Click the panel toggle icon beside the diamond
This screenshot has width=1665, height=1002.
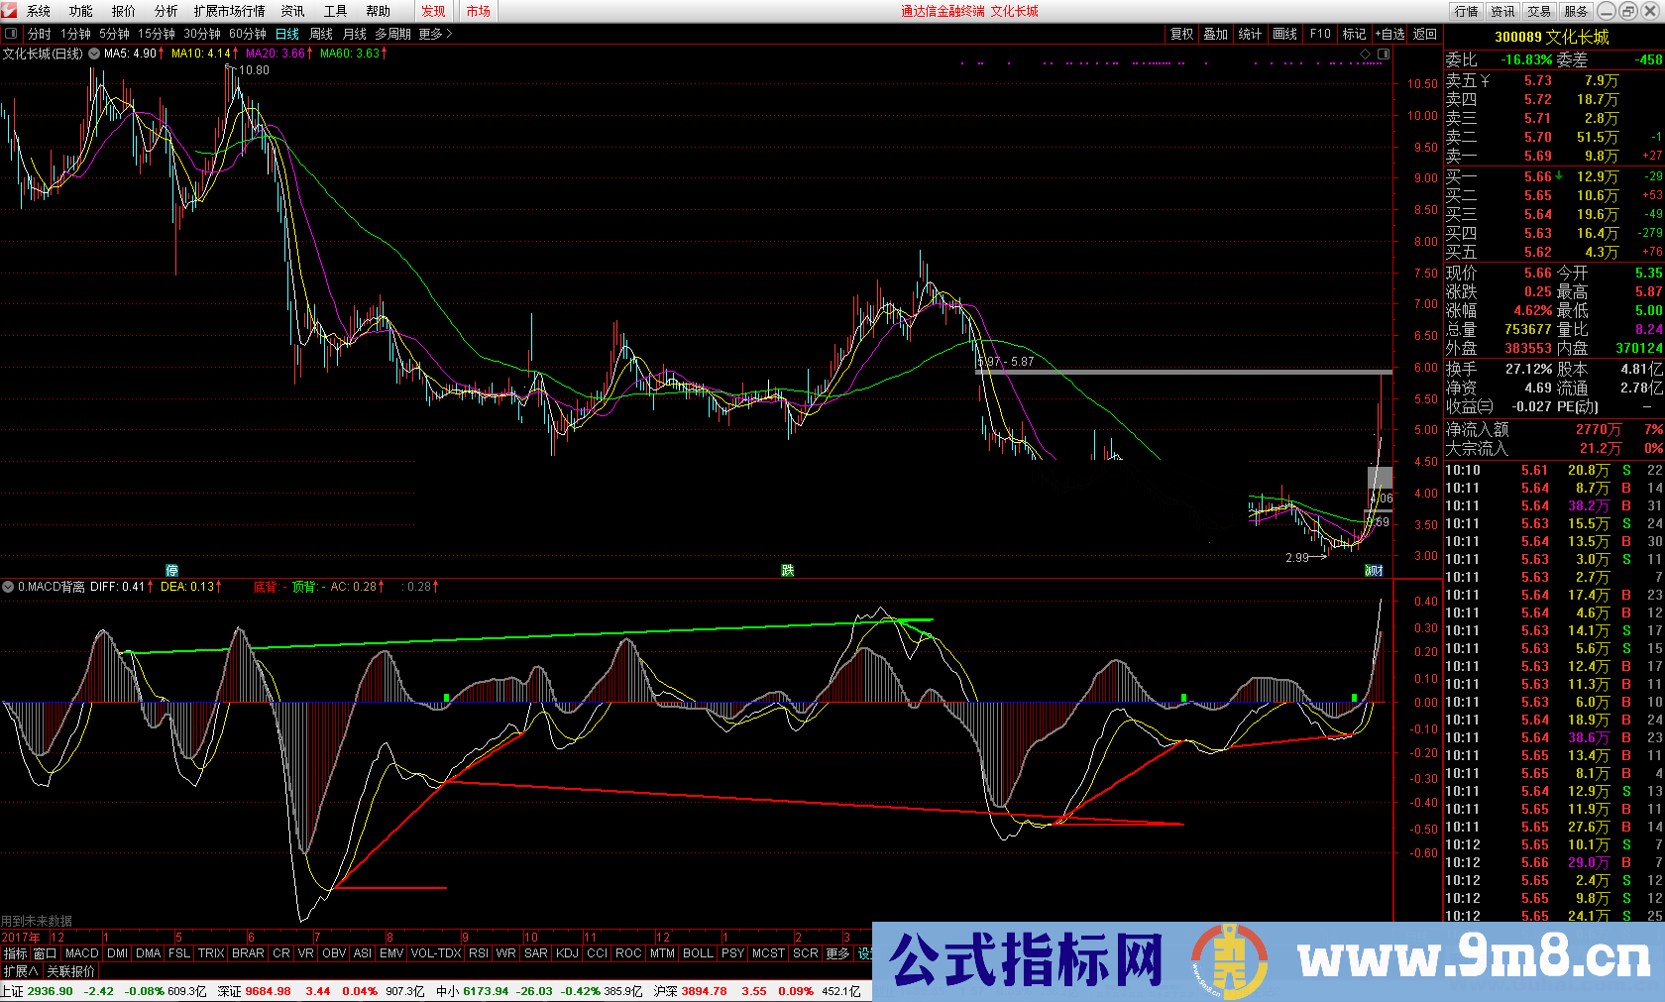pyautogui.click(x=1384, y=54)
